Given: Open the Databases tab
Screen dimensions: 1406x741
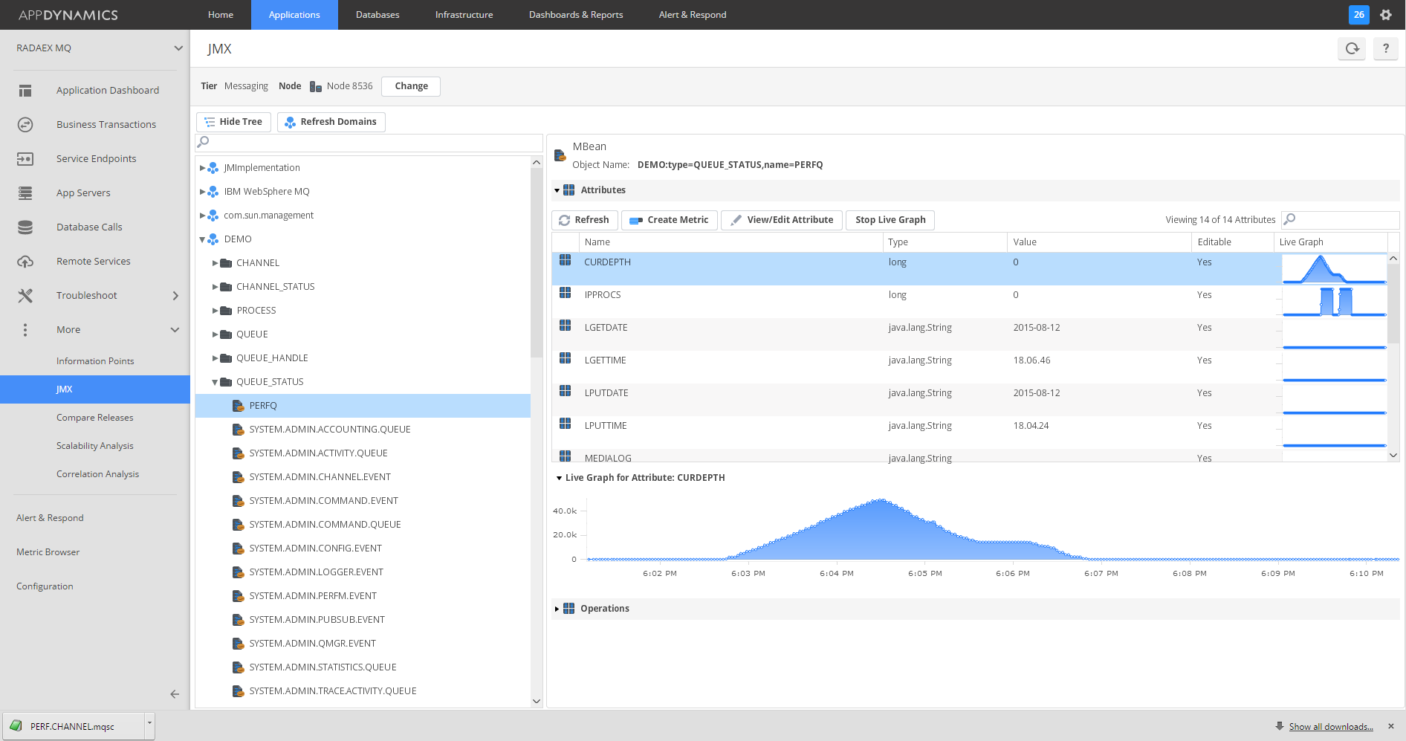Looking at the screenshot, I should [x=378, y=15].
